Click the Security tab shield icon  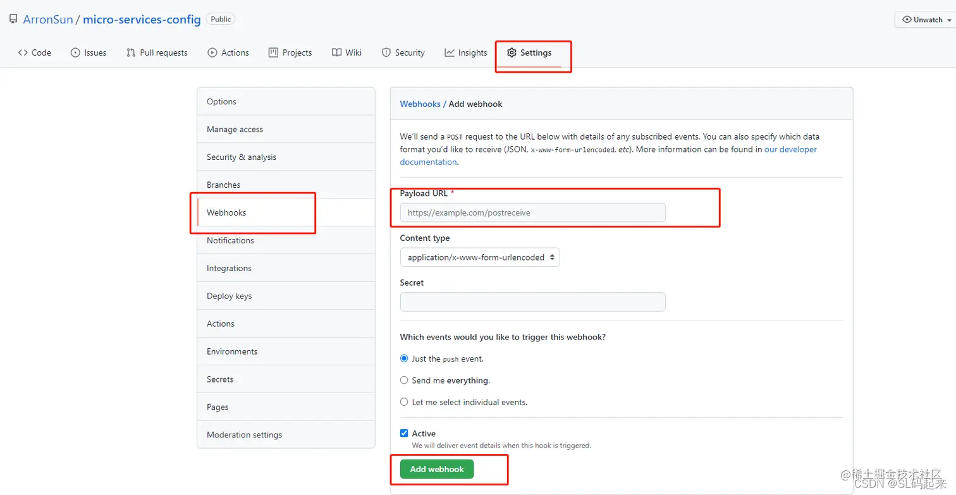(386, 52)
